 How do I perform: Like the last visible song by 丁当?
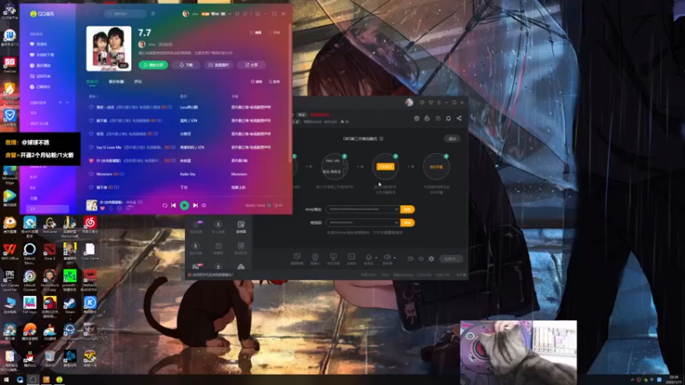tap(91, 187)
